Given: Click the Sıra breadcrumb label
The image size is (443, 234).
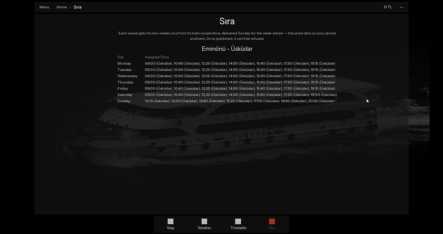Looking at the screenshot, I should 78,7.
